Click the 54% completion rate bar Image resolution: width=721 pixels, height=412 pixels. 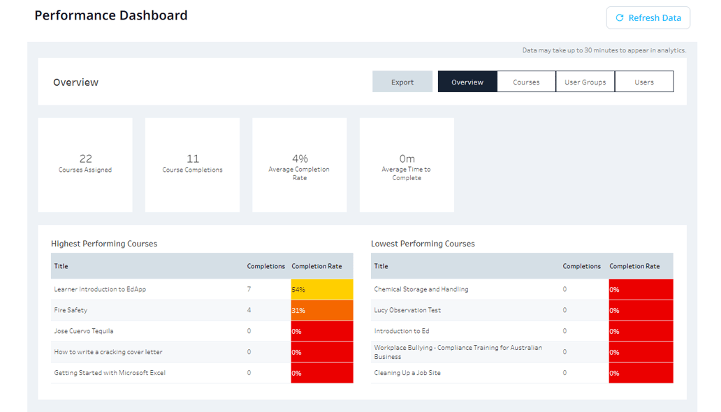point(321,289)
